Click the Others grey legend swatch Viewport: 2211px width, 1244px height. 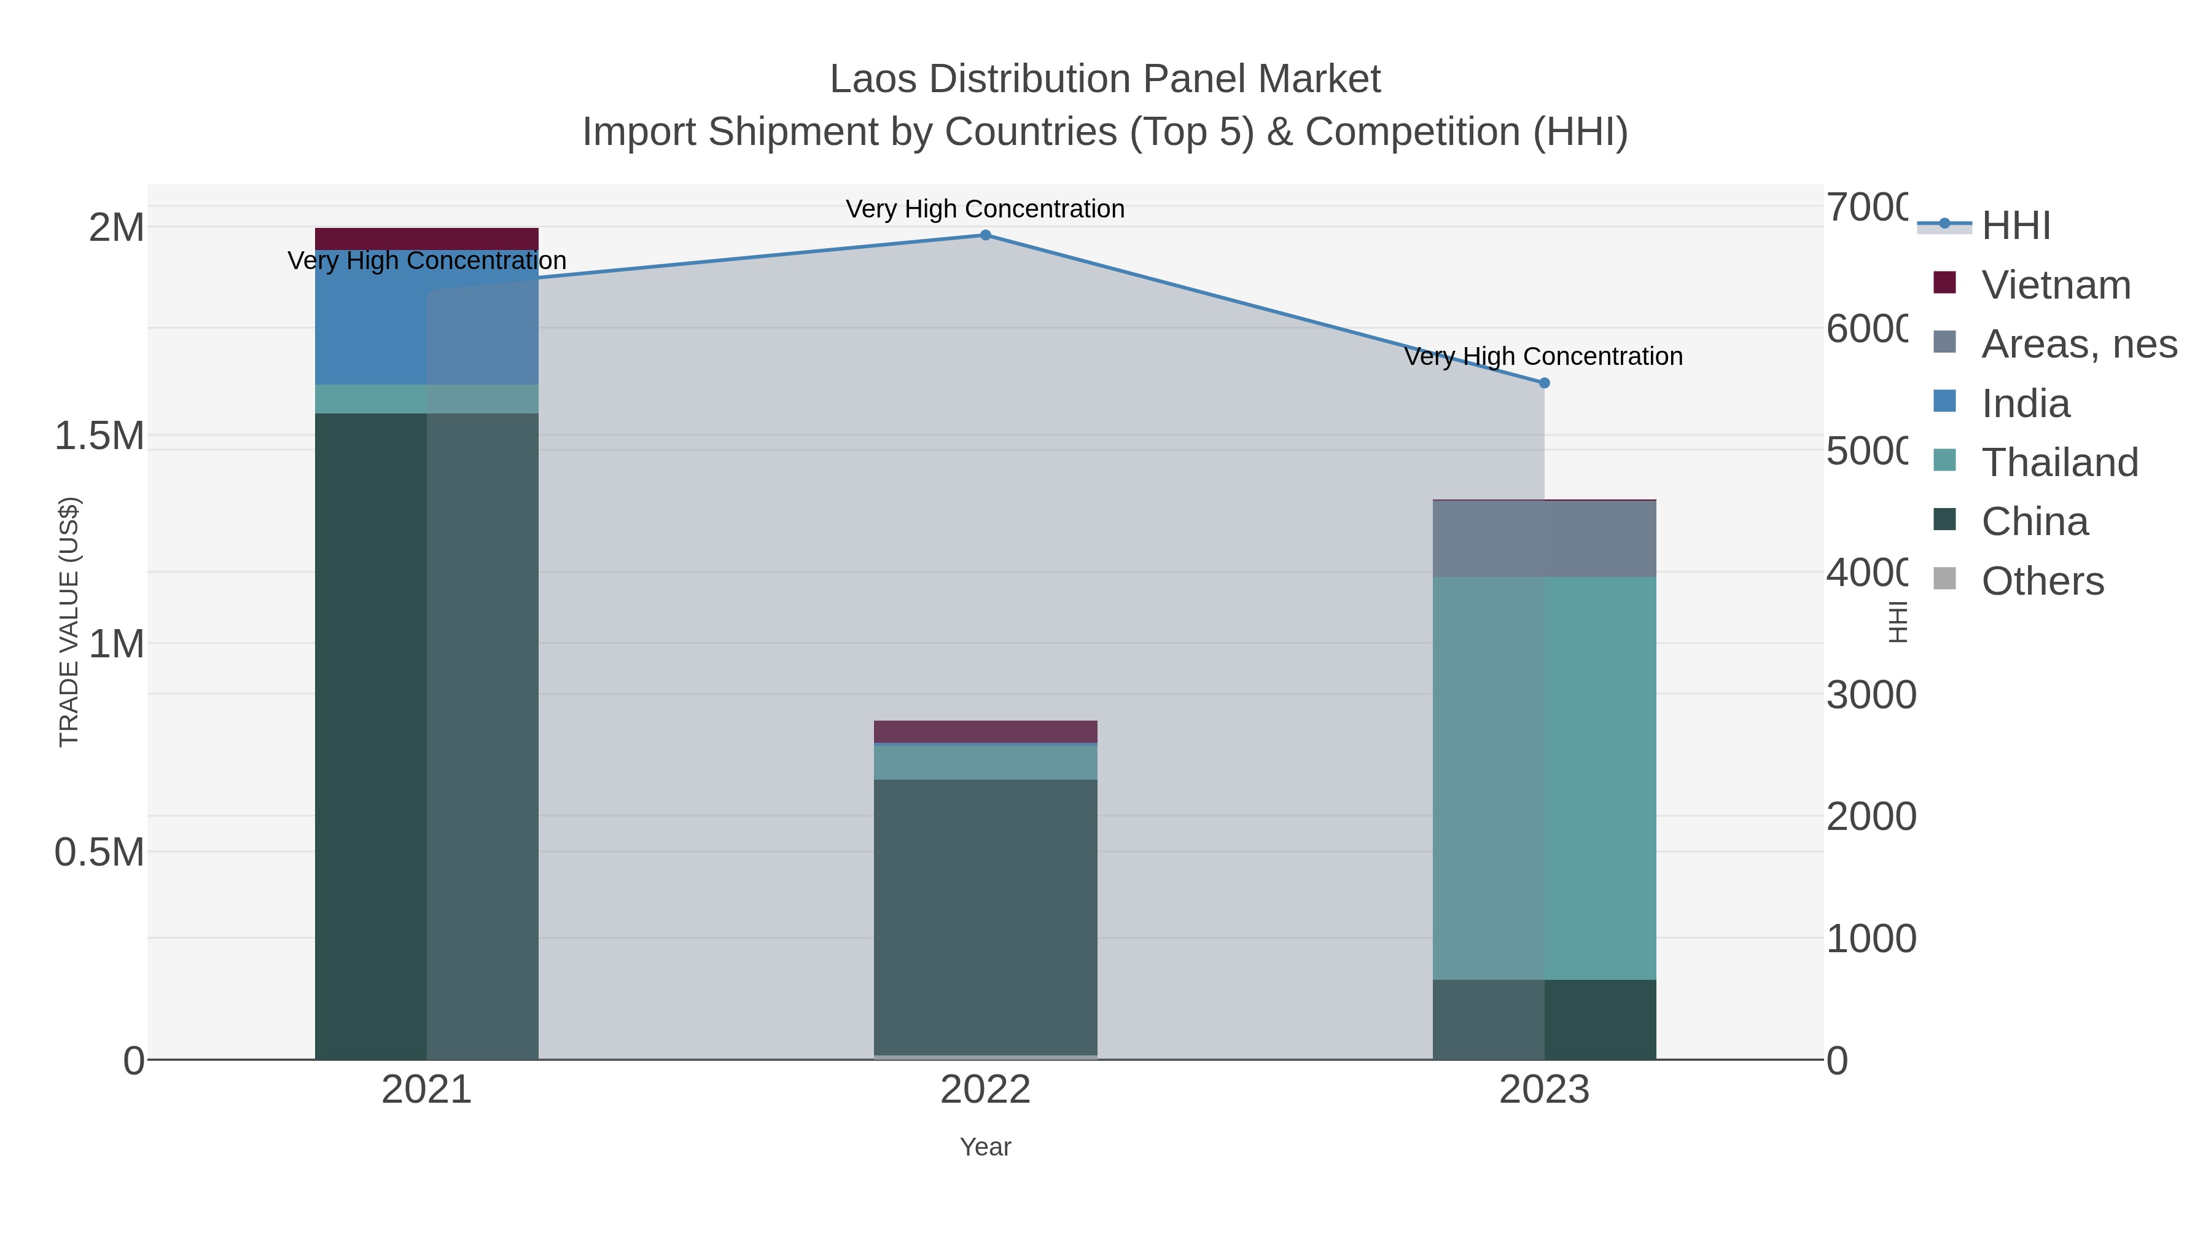(x=1945, y=579)
